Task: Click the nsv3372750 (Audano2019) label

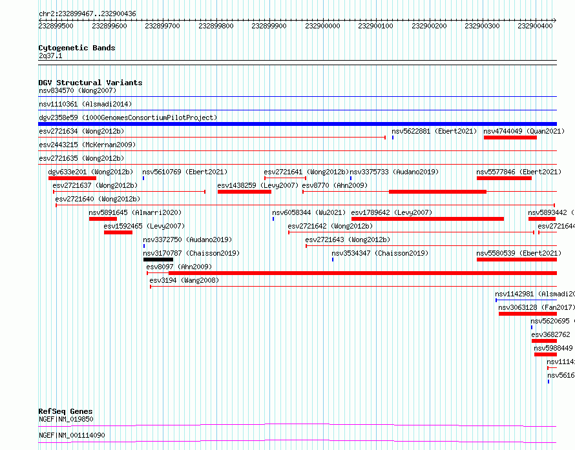Action: [187, 240]
